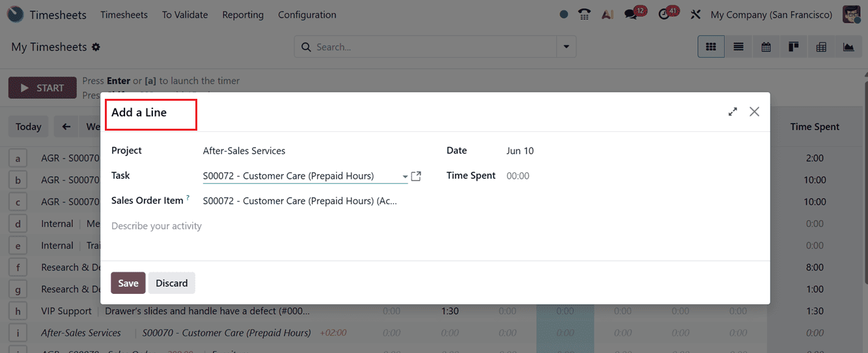Open the Timesheets app home icon
The width and height of the screenshot is (868, 353).
pos(16,14)
